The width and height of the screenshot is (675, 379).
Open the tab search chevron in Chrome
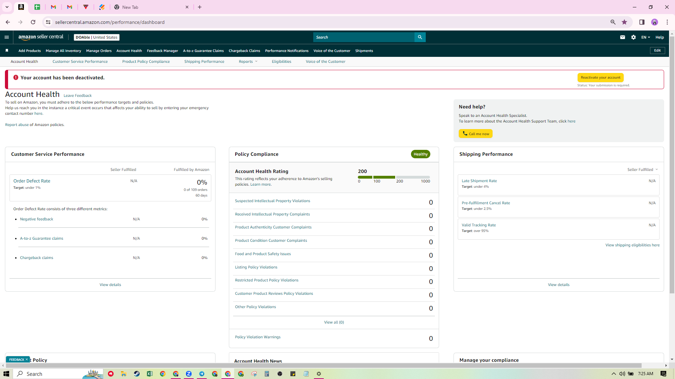pos(7,7)
